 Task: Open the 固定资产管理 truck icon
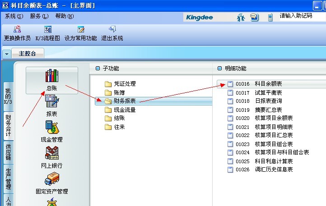[52, 179]
